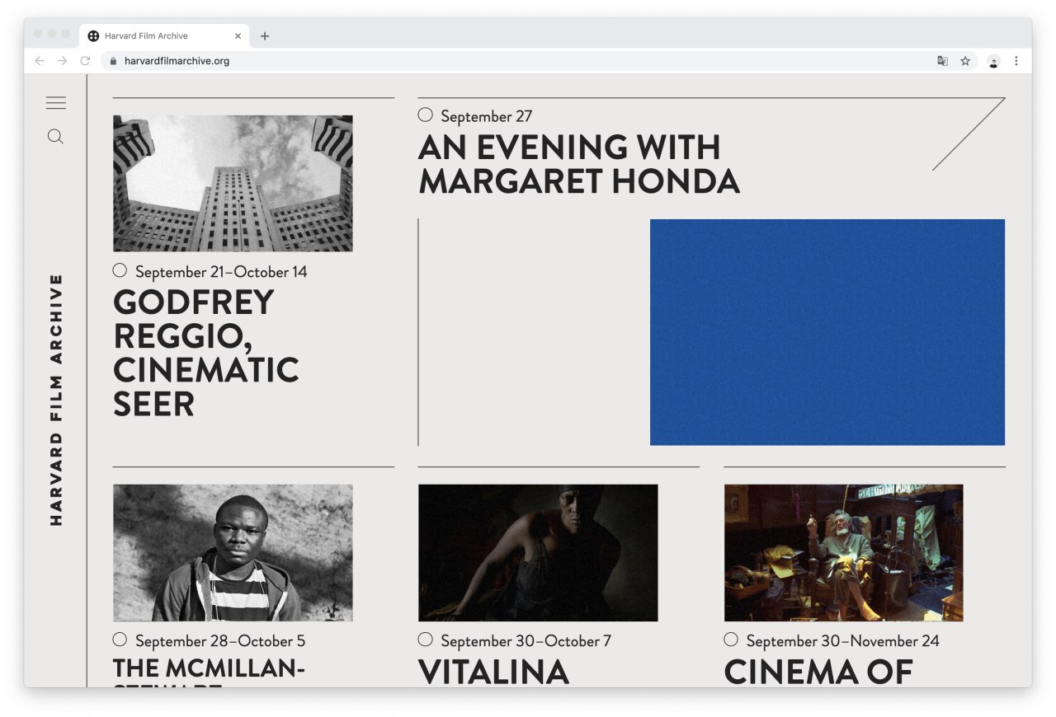The height and width of the screenshot is (717, 1056).
Task: Close the Harvard Film Archive tab
Action: [x=238, y=36]
